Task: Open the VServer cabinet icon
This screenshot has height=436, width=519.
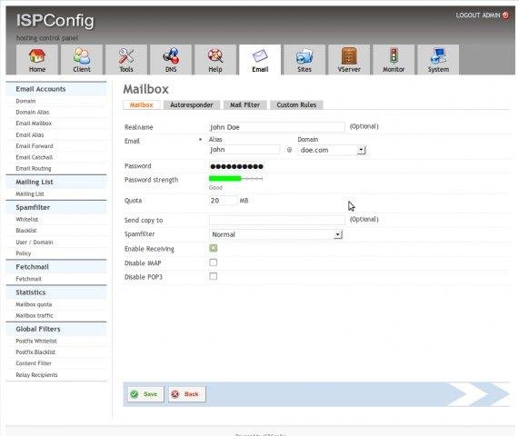Action: (x=349, y=55)
